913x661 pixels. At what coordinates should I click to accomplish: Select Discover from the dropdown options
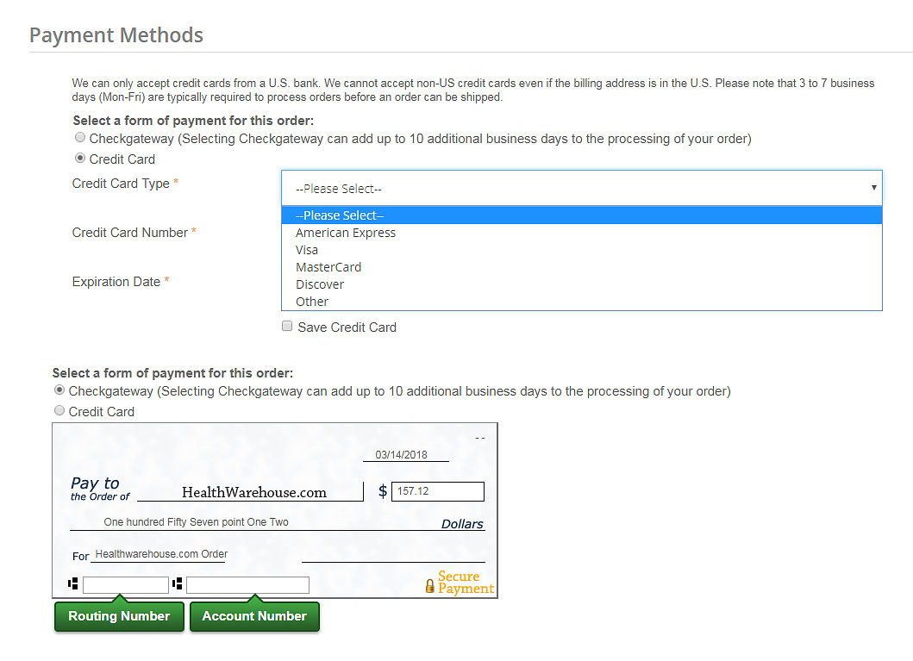320,284
